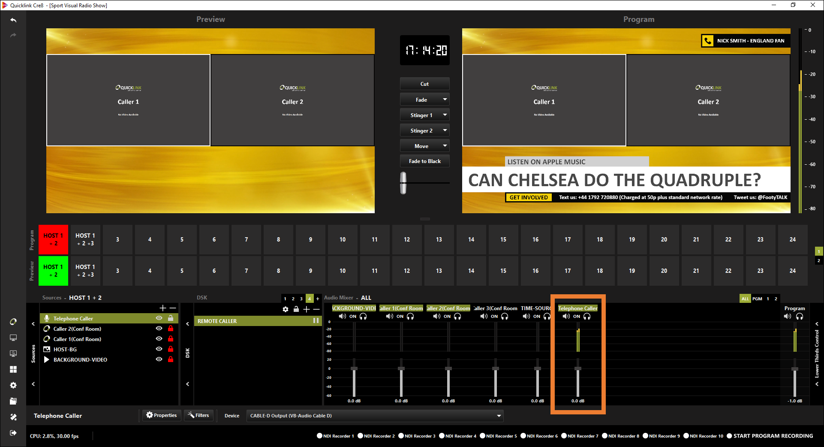Monitor Program audio with headphones icon

tap(800, 316)
